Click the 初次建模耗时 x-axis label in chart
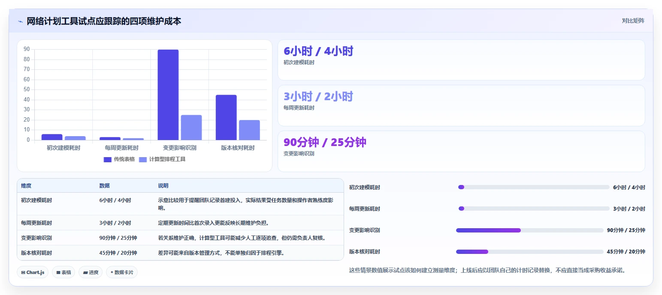Image resolution: width=662 pixels, height=295 pixels. click(x=63, y=148)
